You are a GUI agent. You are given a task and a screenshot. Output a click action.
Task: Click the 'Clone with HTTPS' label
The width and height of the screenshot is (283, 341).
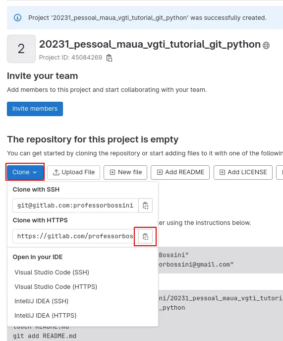coord(40,220)
